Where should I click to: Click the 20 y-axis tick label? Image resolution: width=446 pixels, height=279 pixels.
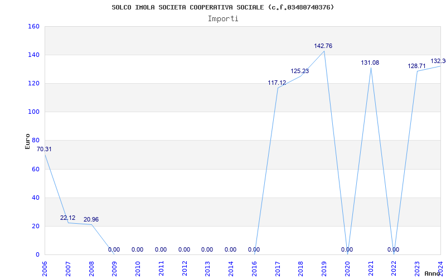pyautogui.click(x=36, y=227)
